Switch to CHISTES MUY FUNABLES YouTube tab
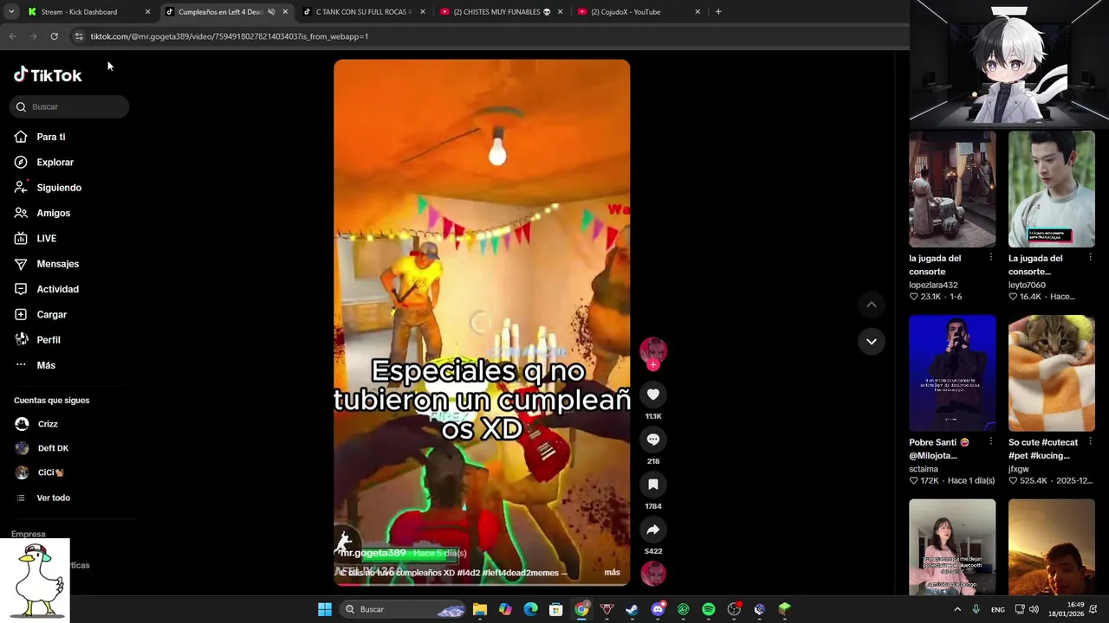Image resolution: width=1109 pixels, height=623 pixels. tap(501, 12)
